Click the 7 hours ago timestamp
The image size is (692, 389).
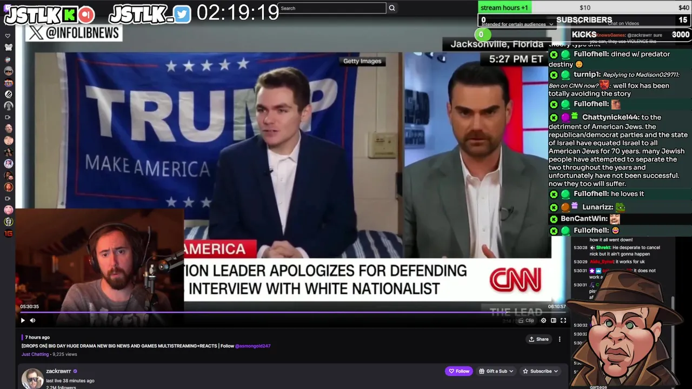coord(37,337)
